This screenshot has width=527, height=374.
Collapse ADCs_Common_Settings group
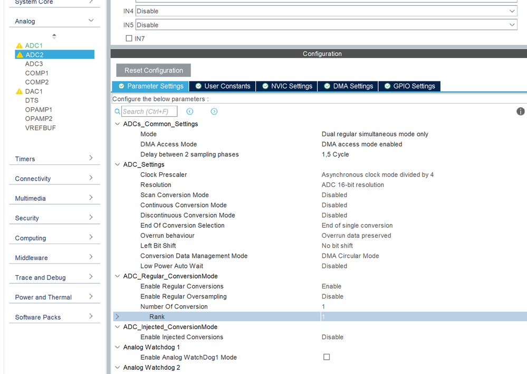(x=117, y=124)
